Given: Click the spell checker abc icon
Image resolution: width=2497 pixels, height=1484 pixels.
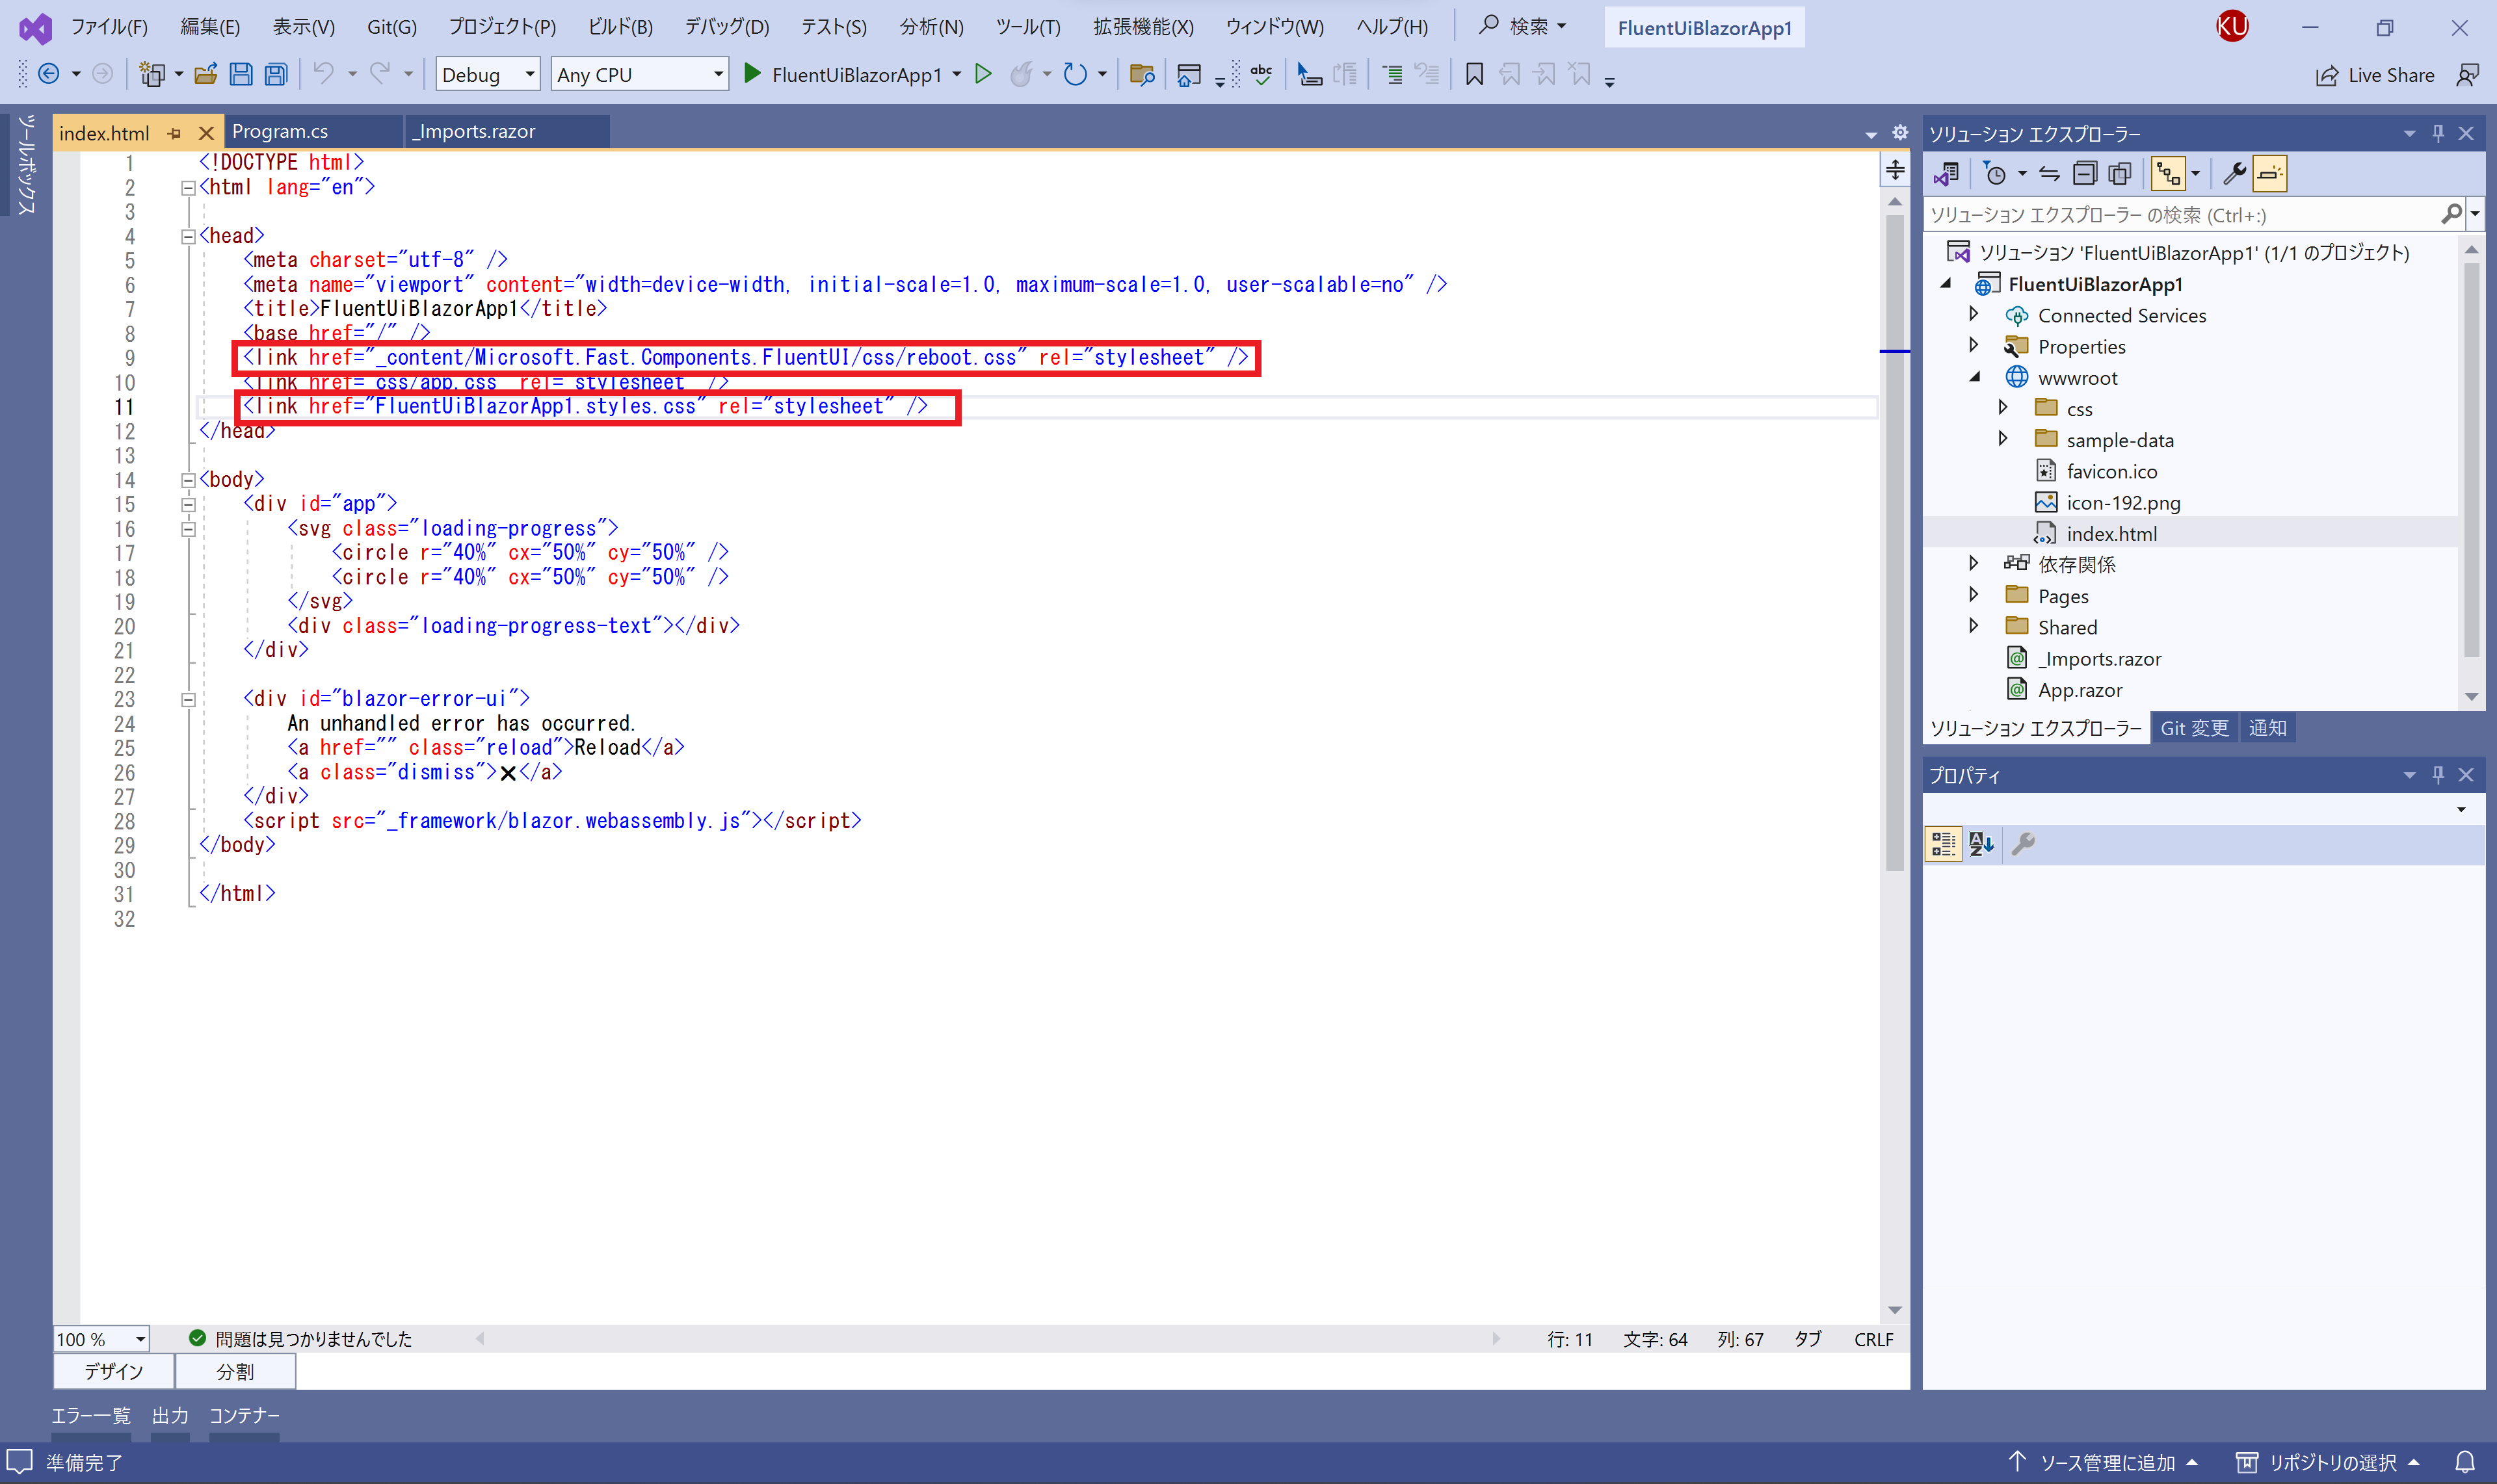Looking at the screenshot, I should (1262, 74).
